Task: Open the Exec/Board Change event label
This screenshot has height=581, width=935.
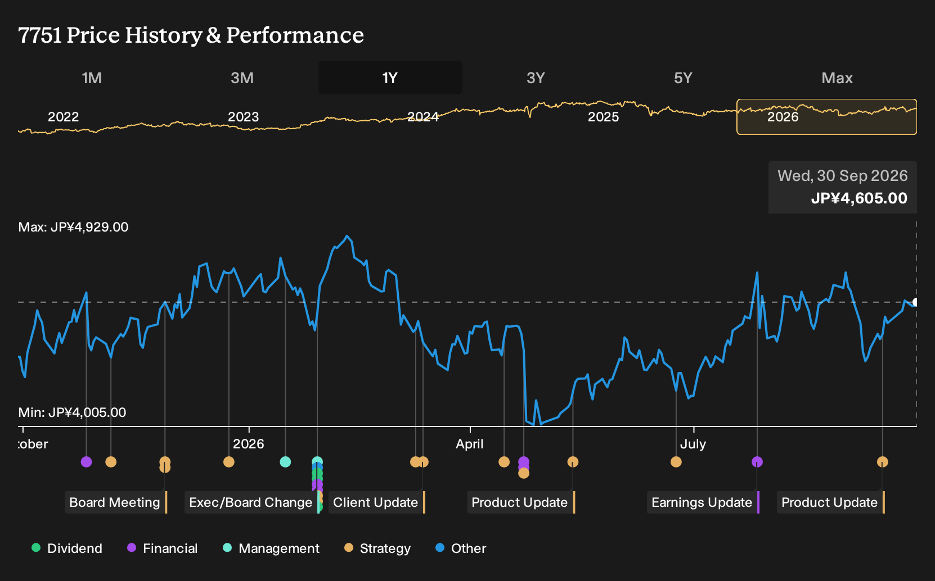Action: tap(251, 502)
